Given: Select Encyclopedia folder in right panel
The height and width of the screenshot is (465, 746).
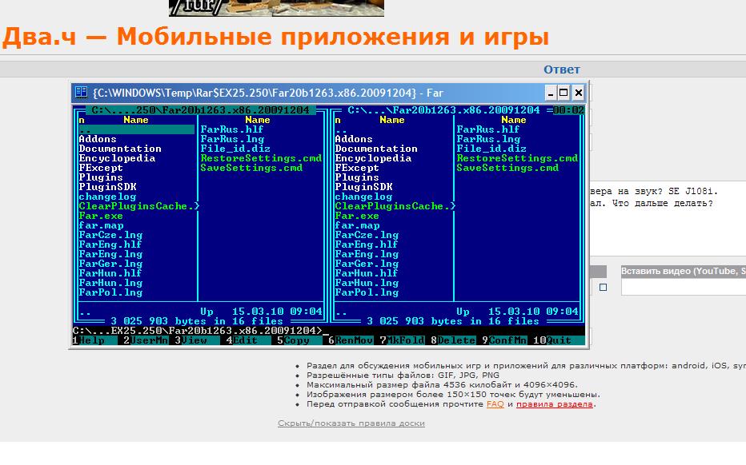Looking at the screenshot, I should pos(373,158).
